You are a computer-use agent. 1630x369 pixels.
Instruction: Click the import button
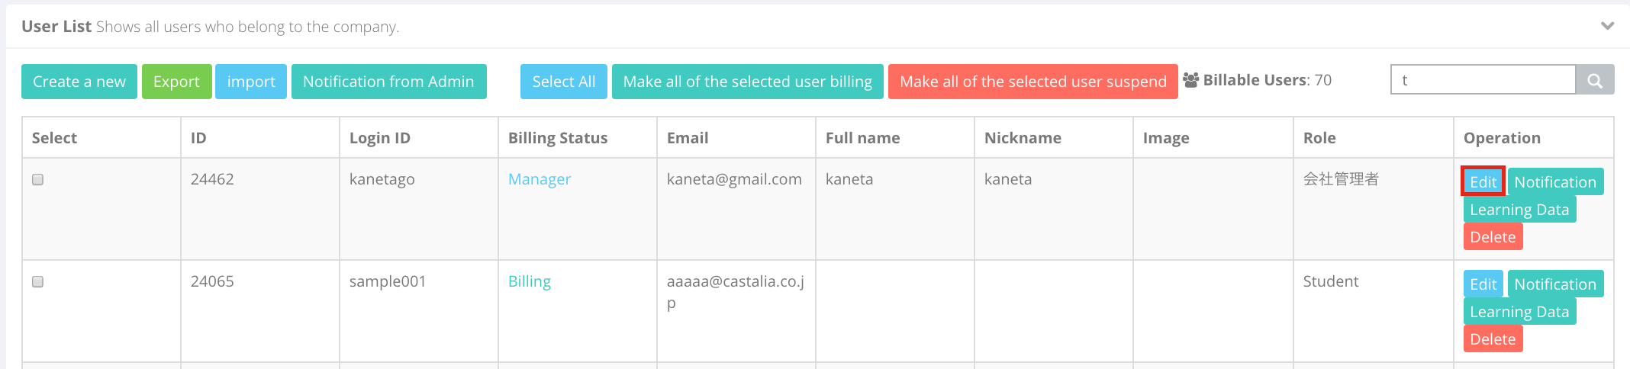coord(251,82)
